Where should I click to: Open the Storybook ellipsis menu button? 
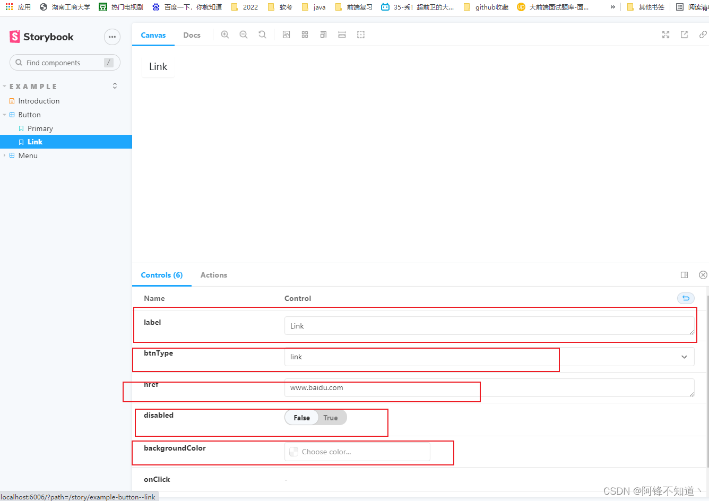click(x=112, y=37)
